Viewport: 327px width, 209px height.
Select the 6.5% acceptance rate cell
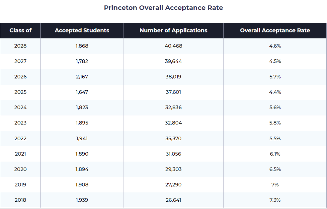pyautogui.click(x=275, y=169)
